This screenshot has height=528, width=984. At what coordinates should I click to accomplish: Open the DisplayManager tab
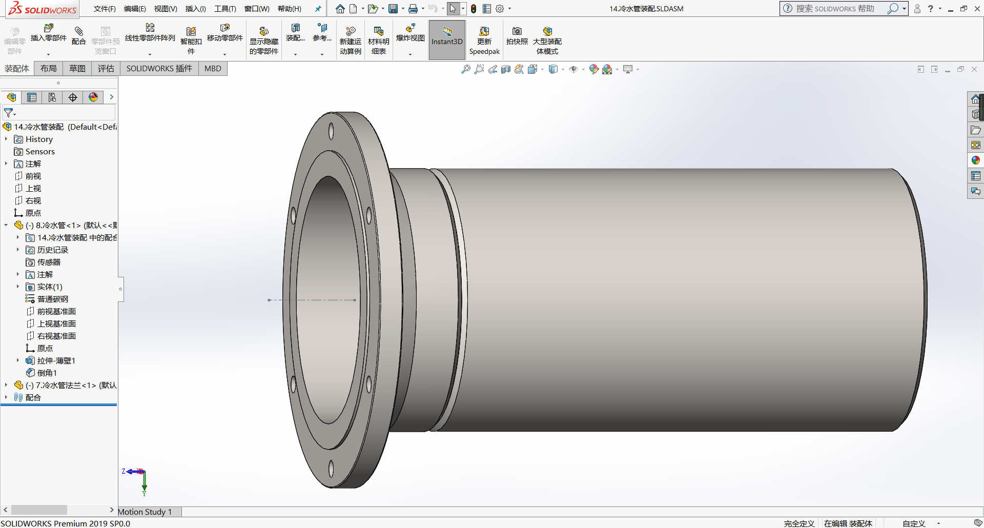point(93,97)
